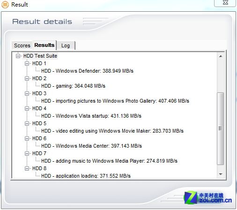Collapse the HDD 2 tree node

click(x=27, y=78)
